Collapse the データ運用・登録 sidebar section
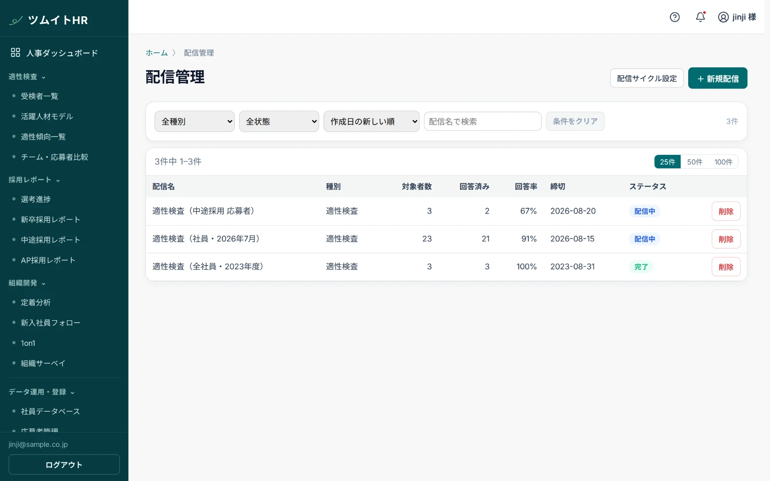This screenshot has width=770, height=481. pos(42,392)
